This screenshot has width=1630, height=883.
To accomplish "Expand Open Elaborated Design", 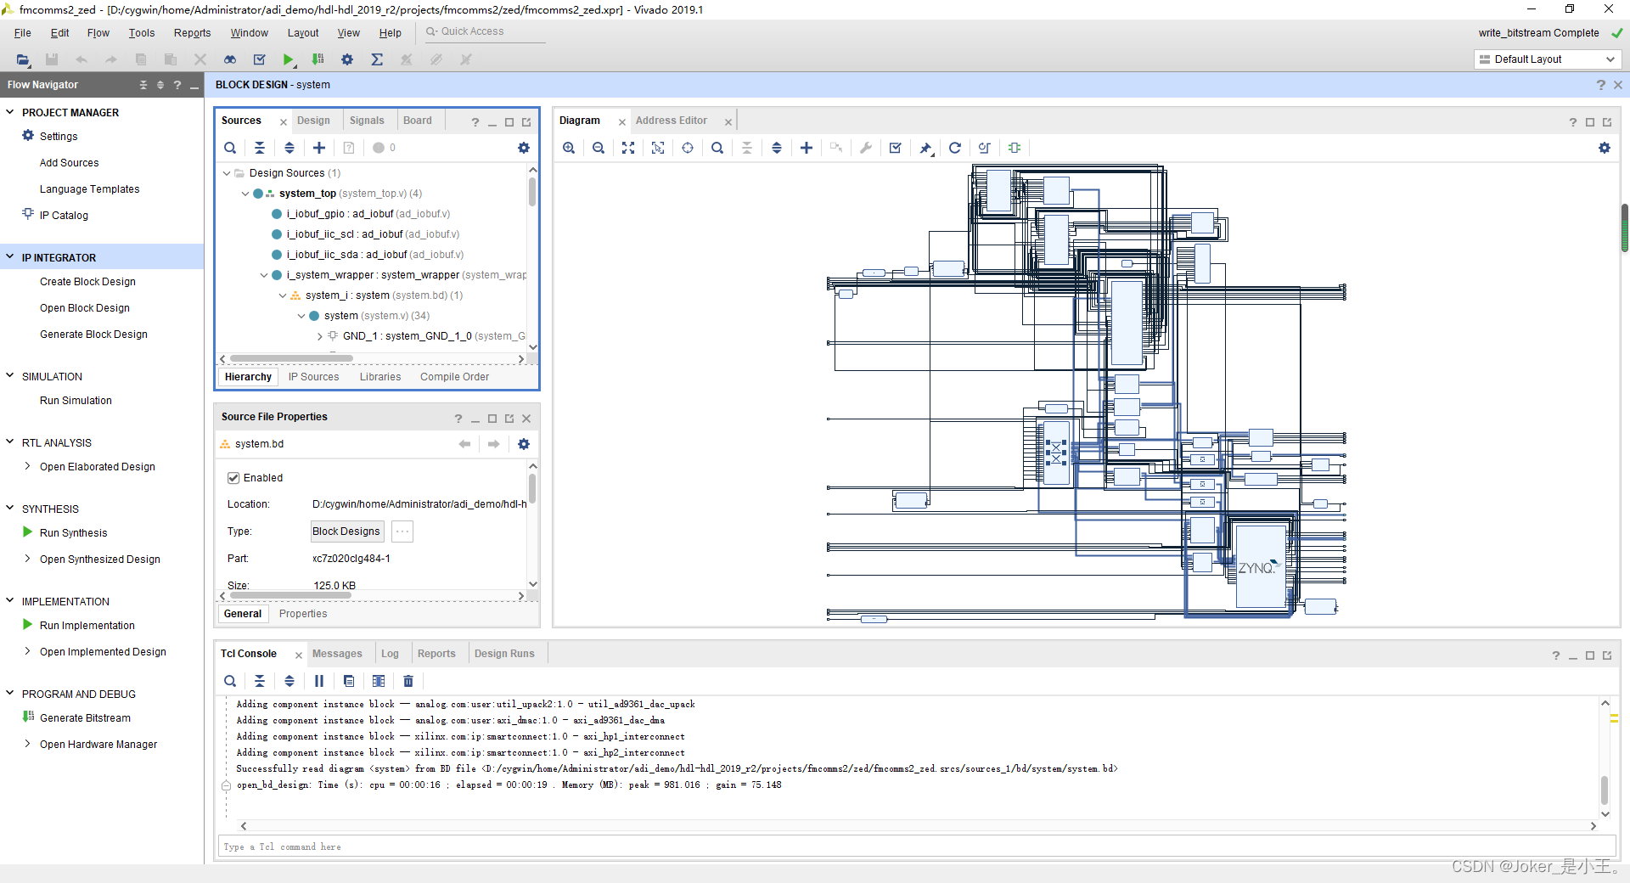I will 28,466.
